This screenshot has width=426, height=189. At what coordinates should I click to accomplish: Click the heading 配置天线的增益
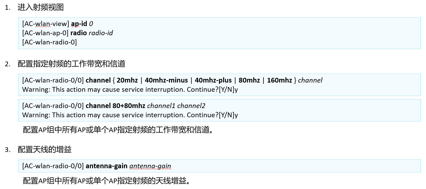(x=45, y=150)
